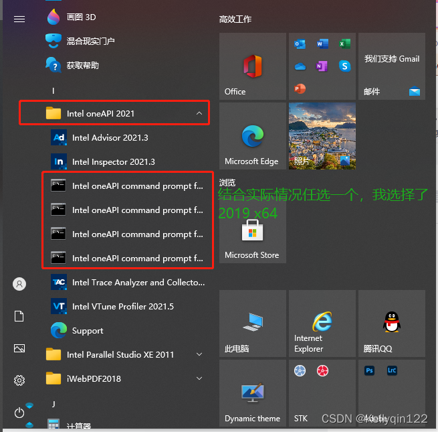The height and width of the screenshot is (432, 438).
Task: Open the Documents icon in sidebar
Action: 19,316
